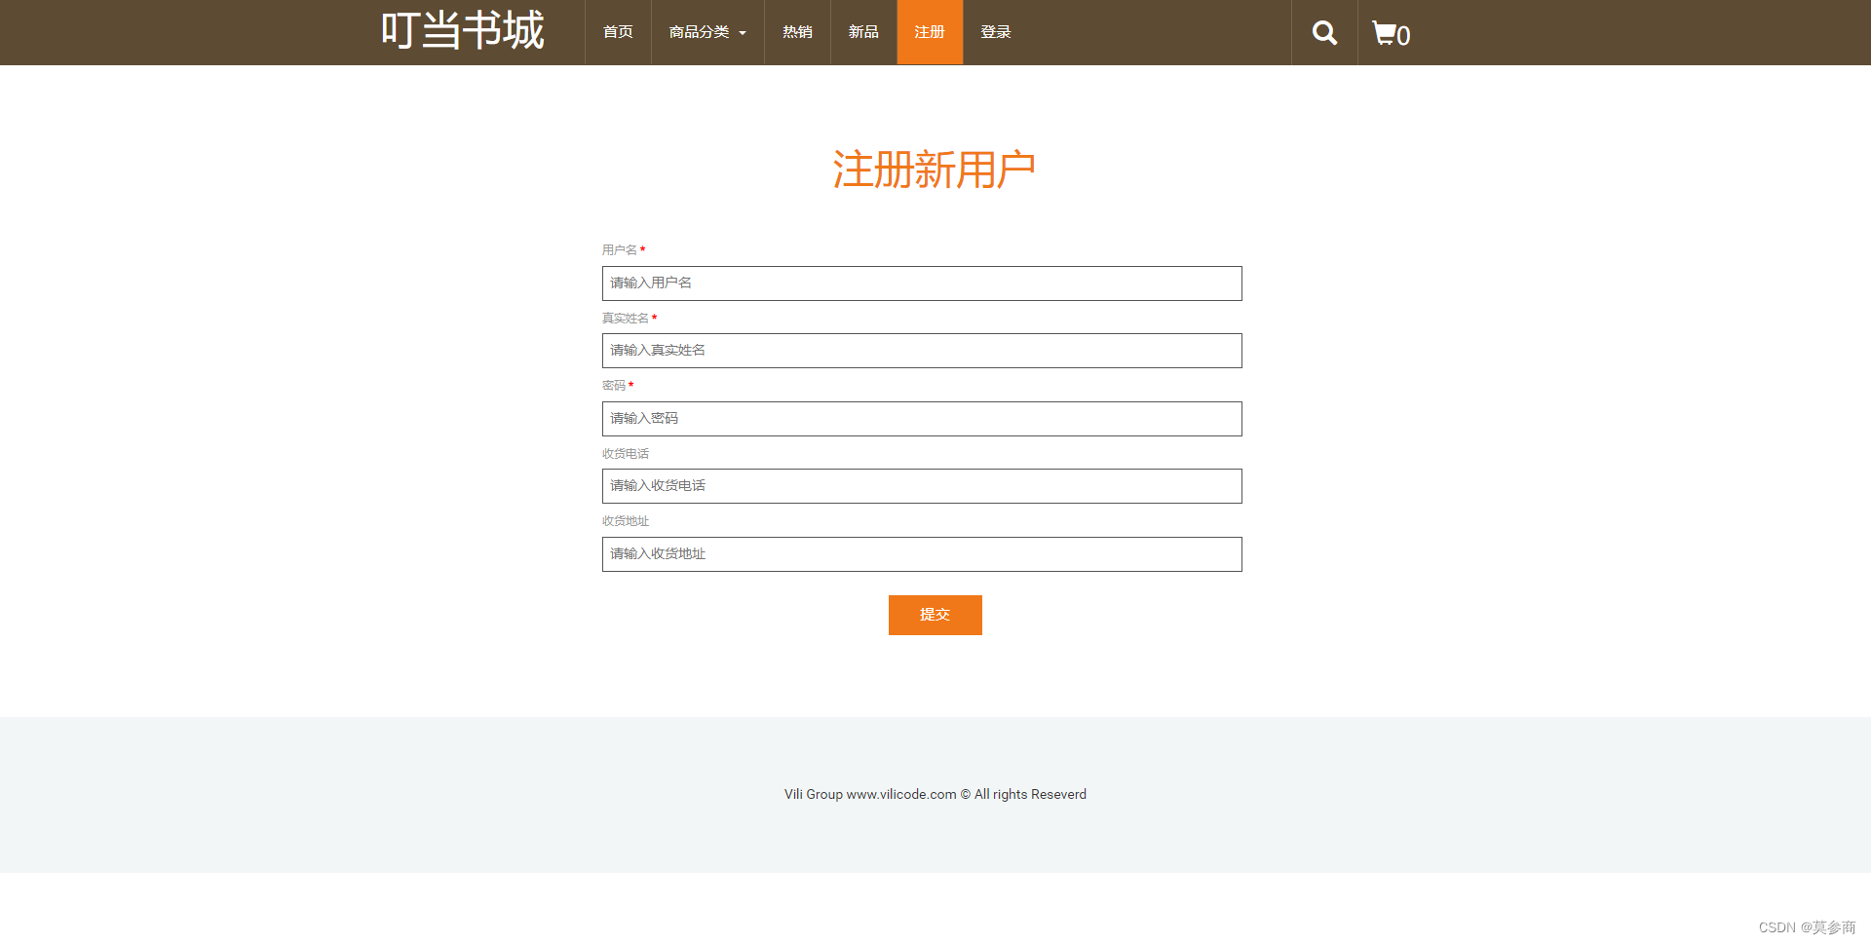Expand the 商品分类 dropdown menu
The width and height of the screenshot is (1871, 944).
(706, 32)
